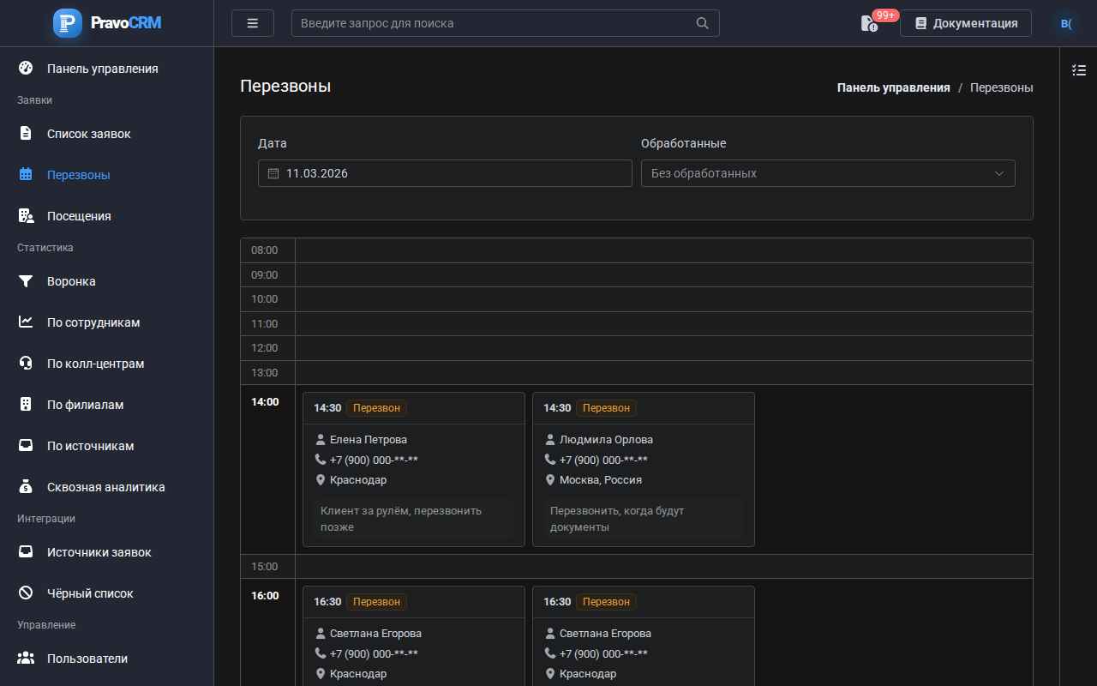Open the 14:30 callback card for Елена Петрова
The image size is (1097, 686).
[x=414, y=469]
